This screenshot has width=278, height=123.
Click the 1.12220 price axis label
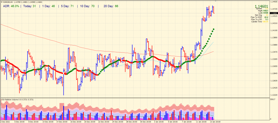click(274, 95)
